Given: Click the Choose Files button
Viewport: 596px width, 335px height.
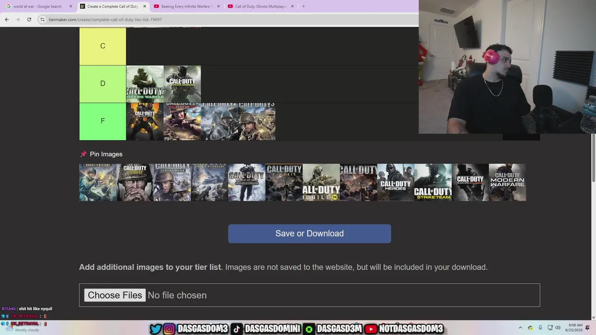Looking at the screenshot, I should coord(115,295).
